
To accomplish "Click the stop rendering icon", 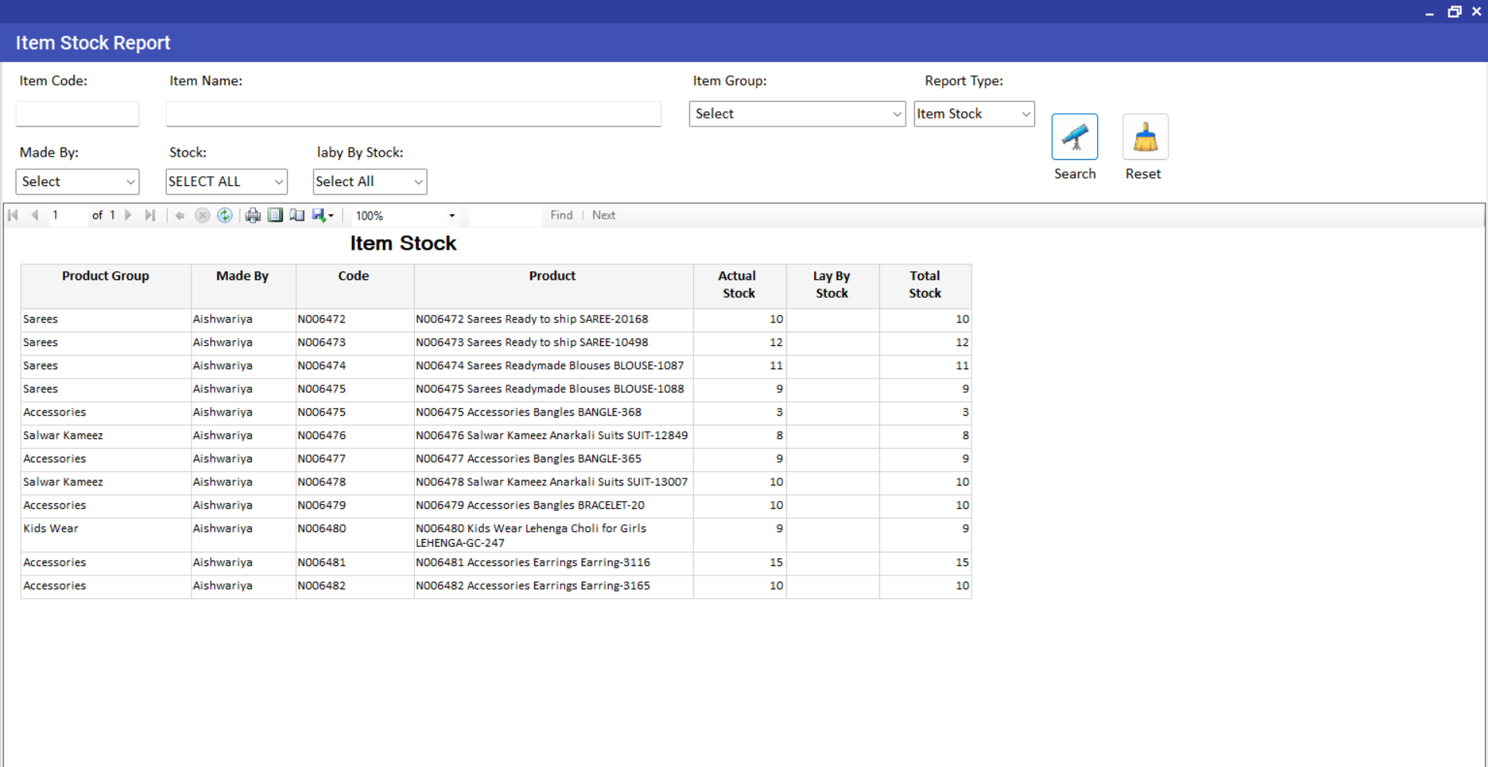I will [202, 216].
